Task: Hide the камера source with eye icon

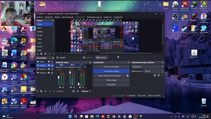Action: pyautogui.click(x=49, y=65)
